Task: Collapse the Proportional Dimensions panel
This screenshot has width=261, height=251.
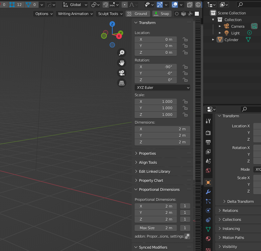Action: coord(159,190)
